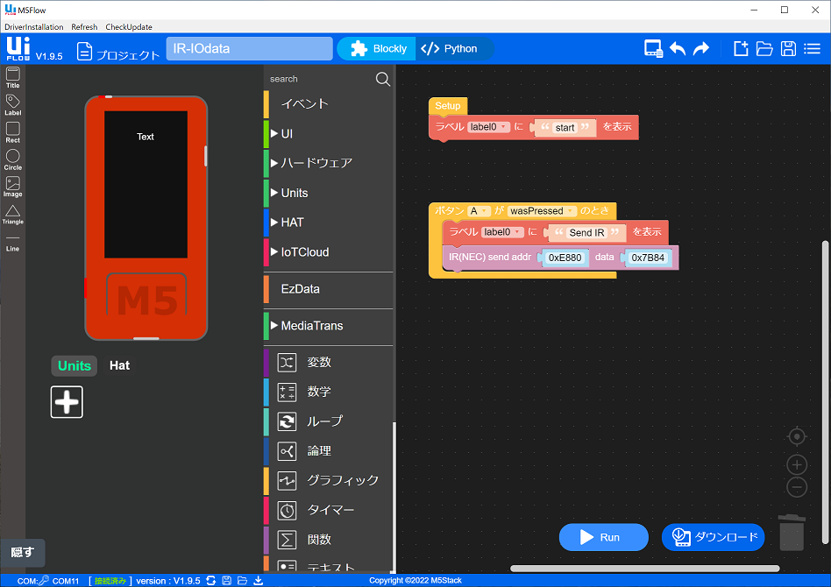The height and width of the screenshot is (587, 831).
Task: Click the block search field
Action: [320, 79]
